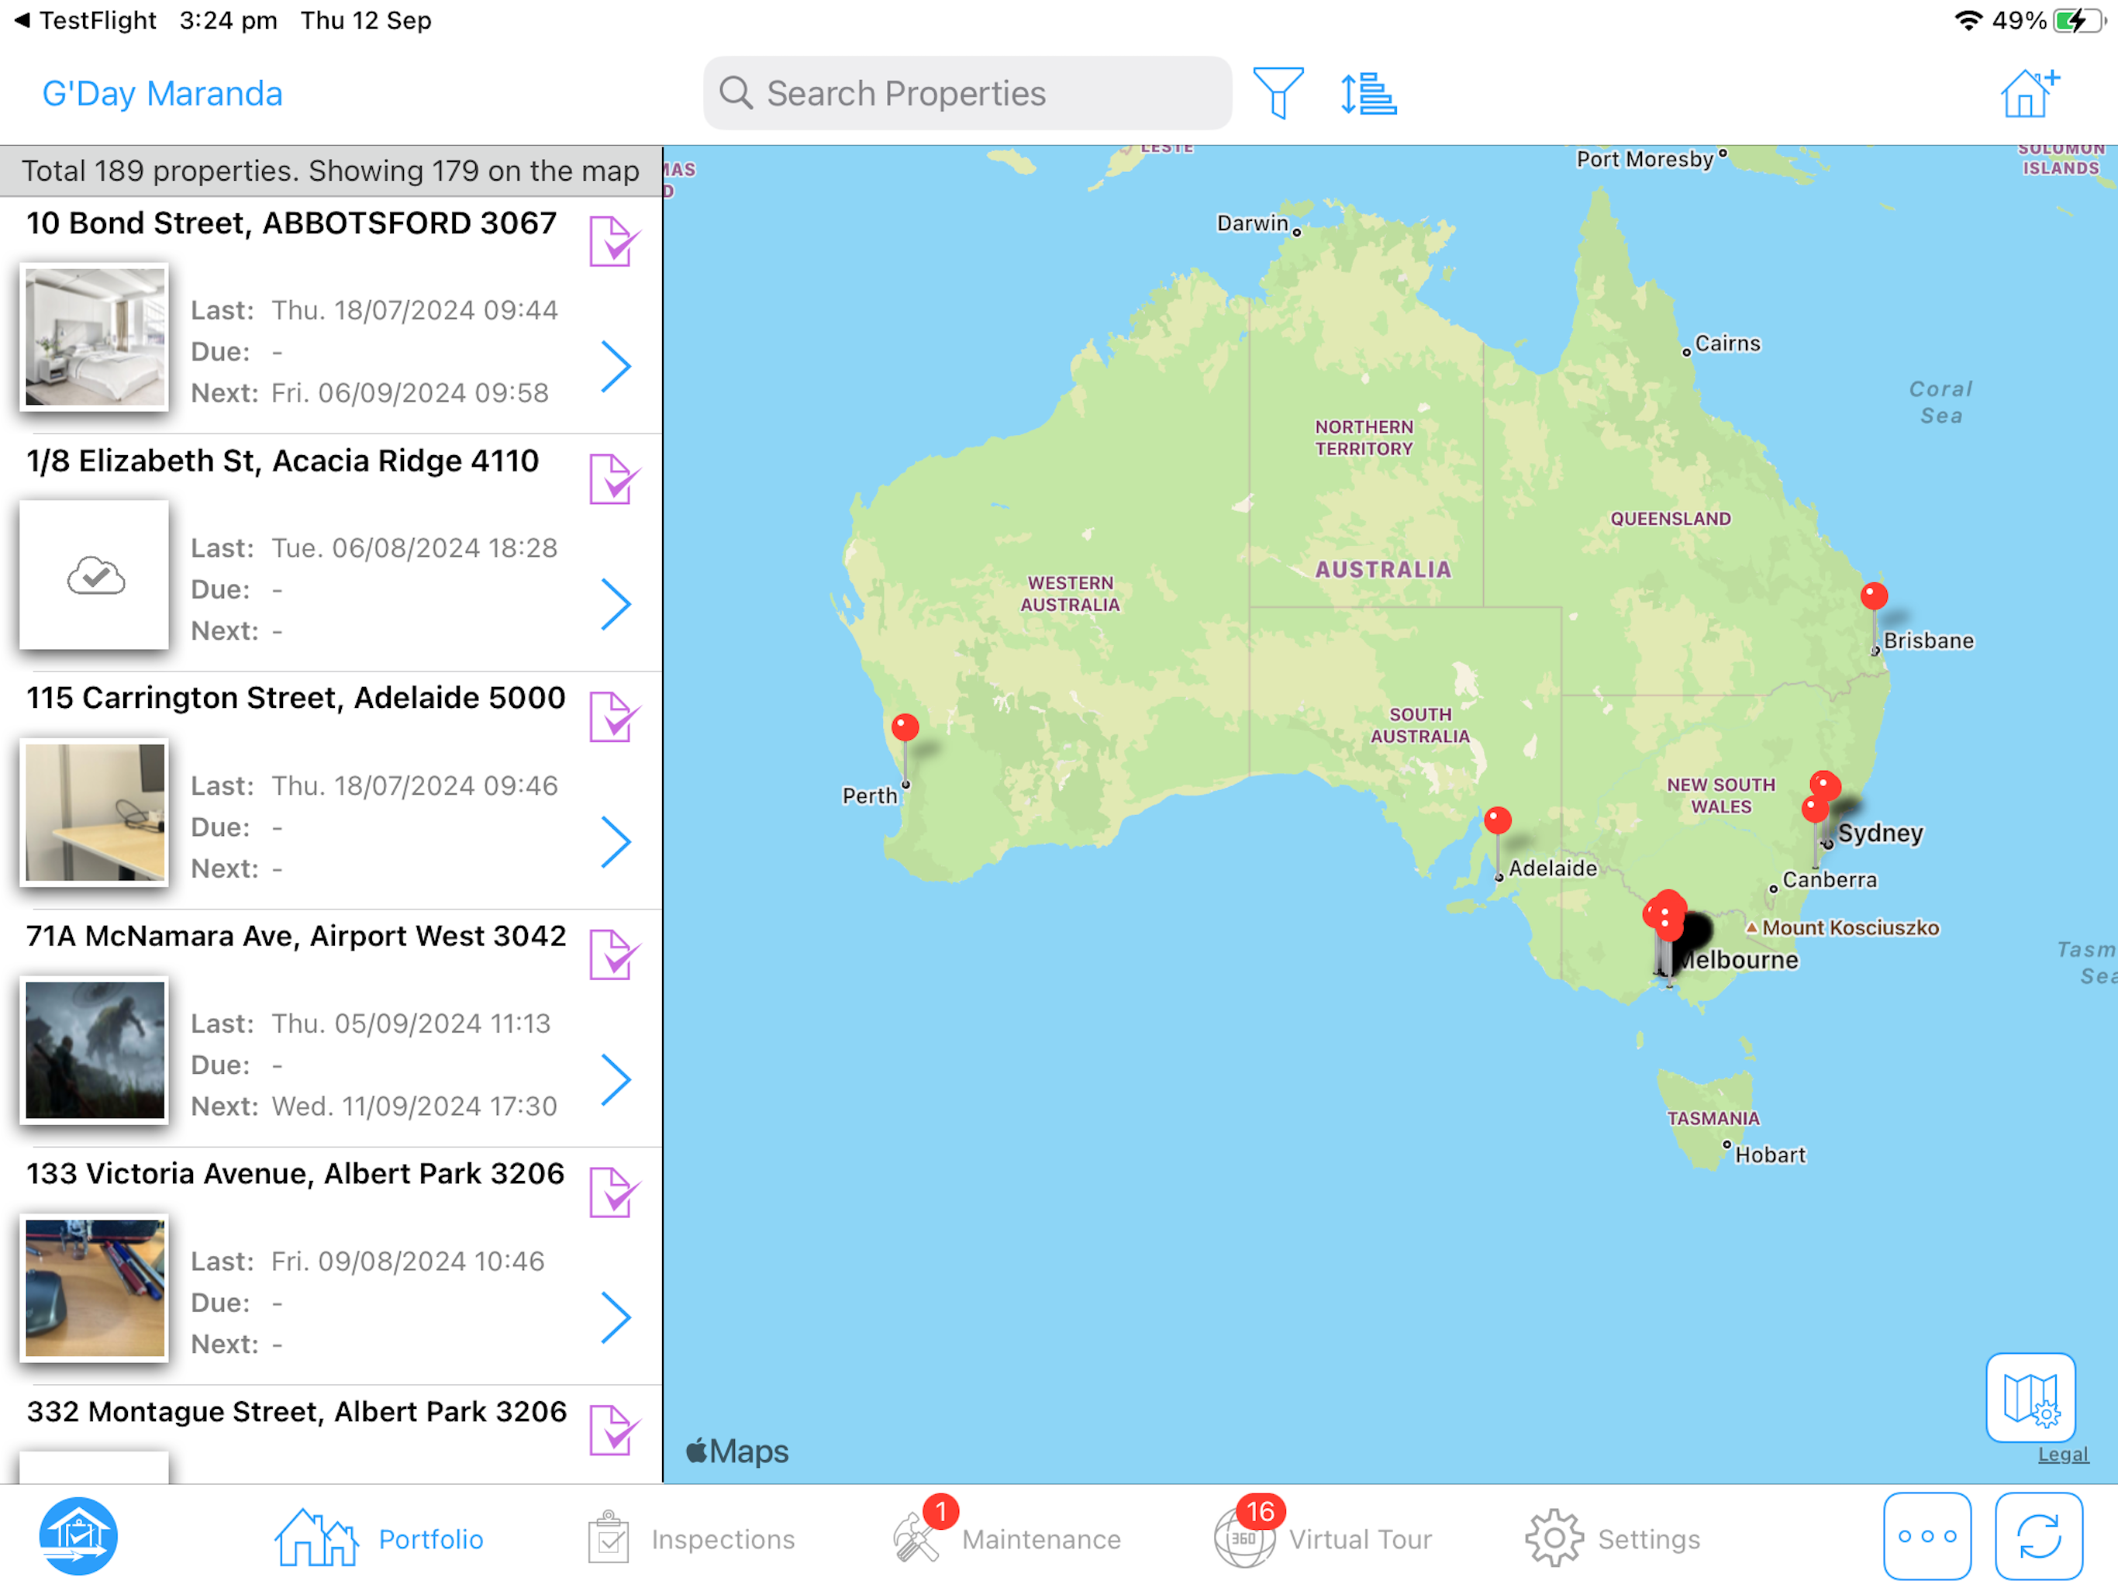Tap Last date Fri. 09/08/2024 10:46
The width and height of the screenshot is (2118, 1588).
[x=408, y=1262]
